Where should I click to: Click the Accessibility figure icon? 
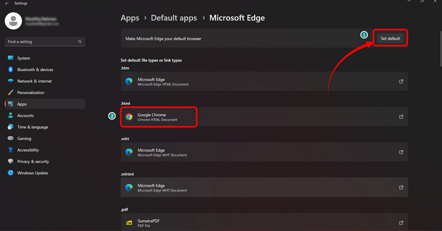pos(11,150)
